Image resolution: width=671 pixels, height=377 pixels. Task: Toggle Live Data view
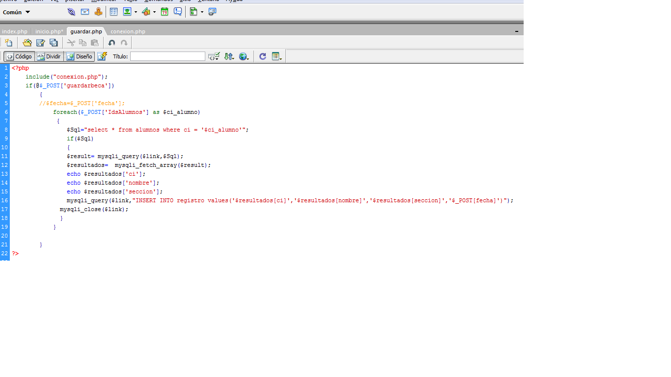point(102,56)
